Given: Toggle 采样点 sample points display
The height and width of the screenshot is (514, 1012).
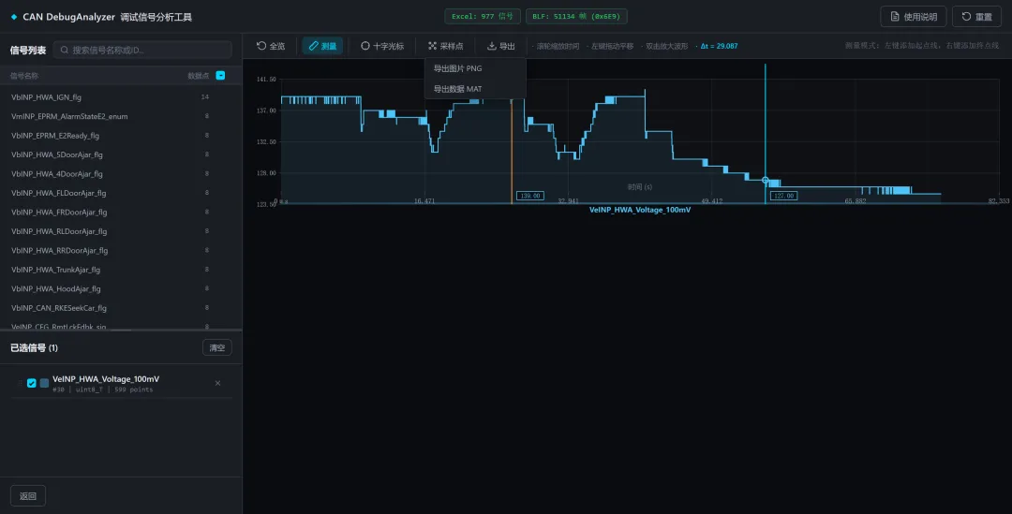Looking at the screenshot, I should tap(445, 46).
